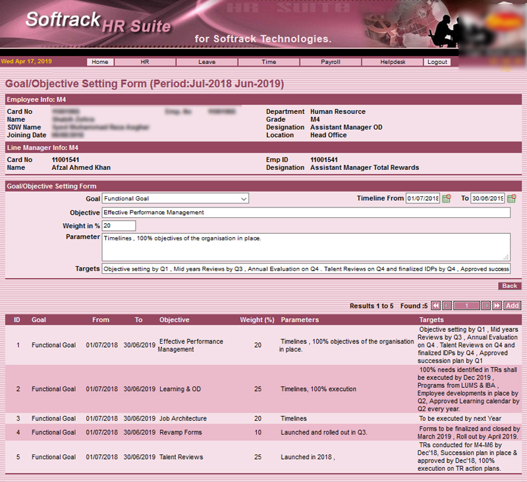This screenshot has width=527, height=482.
Task: Go to previous results page
Action: tap(447, 306)
